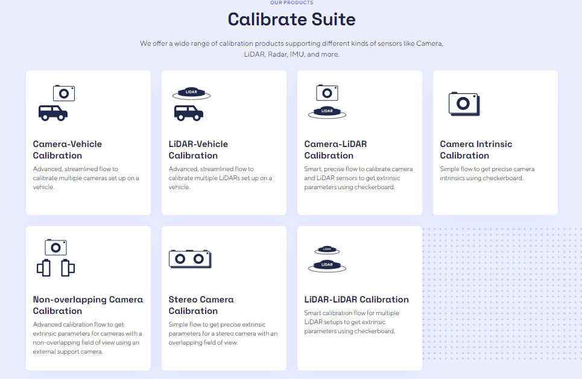Open Stereo Camera Calibration title
The image size is (582, 379).
(201, 305)
